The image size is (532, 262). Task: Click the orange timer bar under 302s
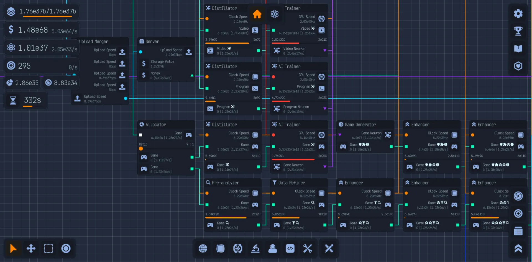pos(27,106)
